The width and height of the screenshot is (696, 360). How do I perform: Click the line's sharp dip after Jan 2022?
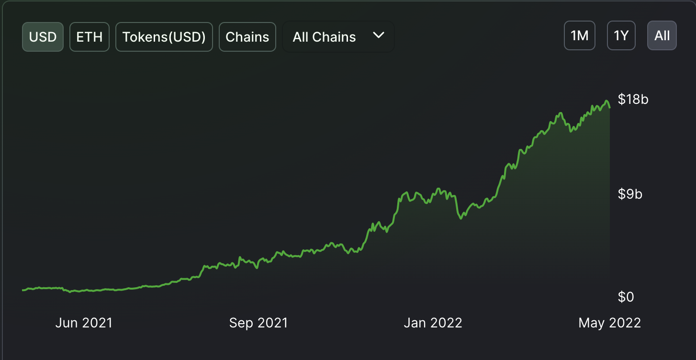coord(461,218)
